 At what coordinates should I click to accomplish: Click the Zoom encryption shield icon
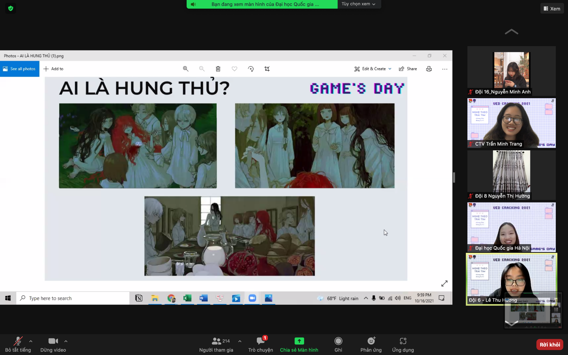pos(11,8)
